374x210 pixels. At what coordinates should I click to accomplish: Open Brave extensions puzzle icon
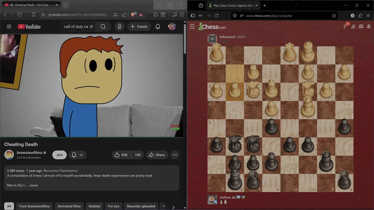pyautogui.click(x=156, y=15)
